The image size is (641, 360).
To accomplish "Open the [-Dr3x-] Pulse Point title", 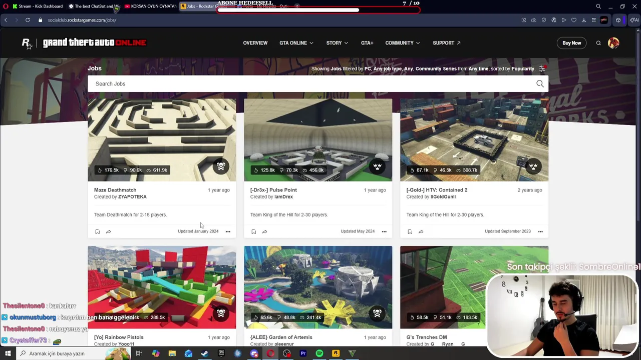I will pyautogui.click(x=273, y=190).
